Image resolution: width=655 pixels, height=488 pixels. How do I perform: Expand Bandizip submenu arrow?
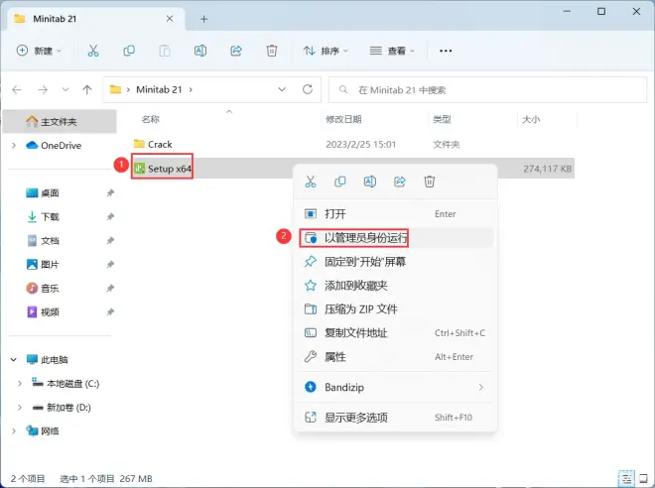click(480, 387)
